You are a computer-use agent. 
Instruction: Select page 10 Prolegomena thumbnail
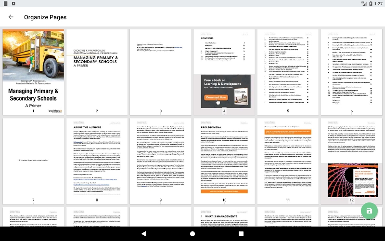[x=224, y=161]
